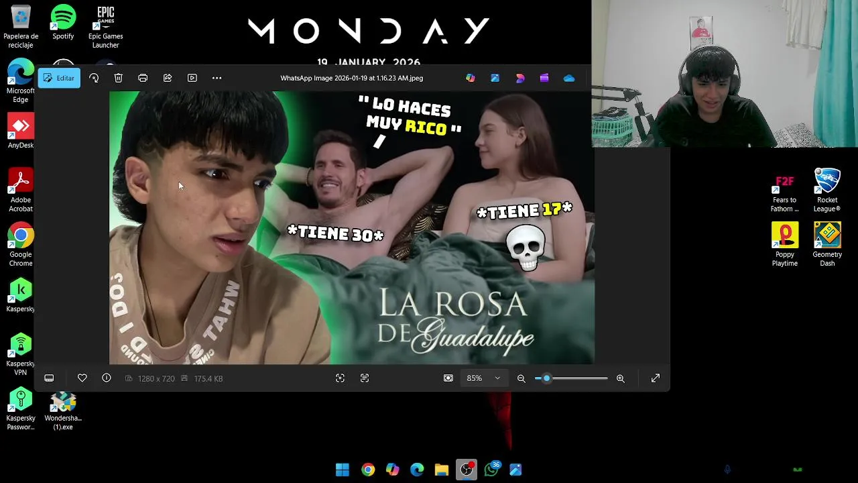Click the zoom slider handle

tap(546, 378)
